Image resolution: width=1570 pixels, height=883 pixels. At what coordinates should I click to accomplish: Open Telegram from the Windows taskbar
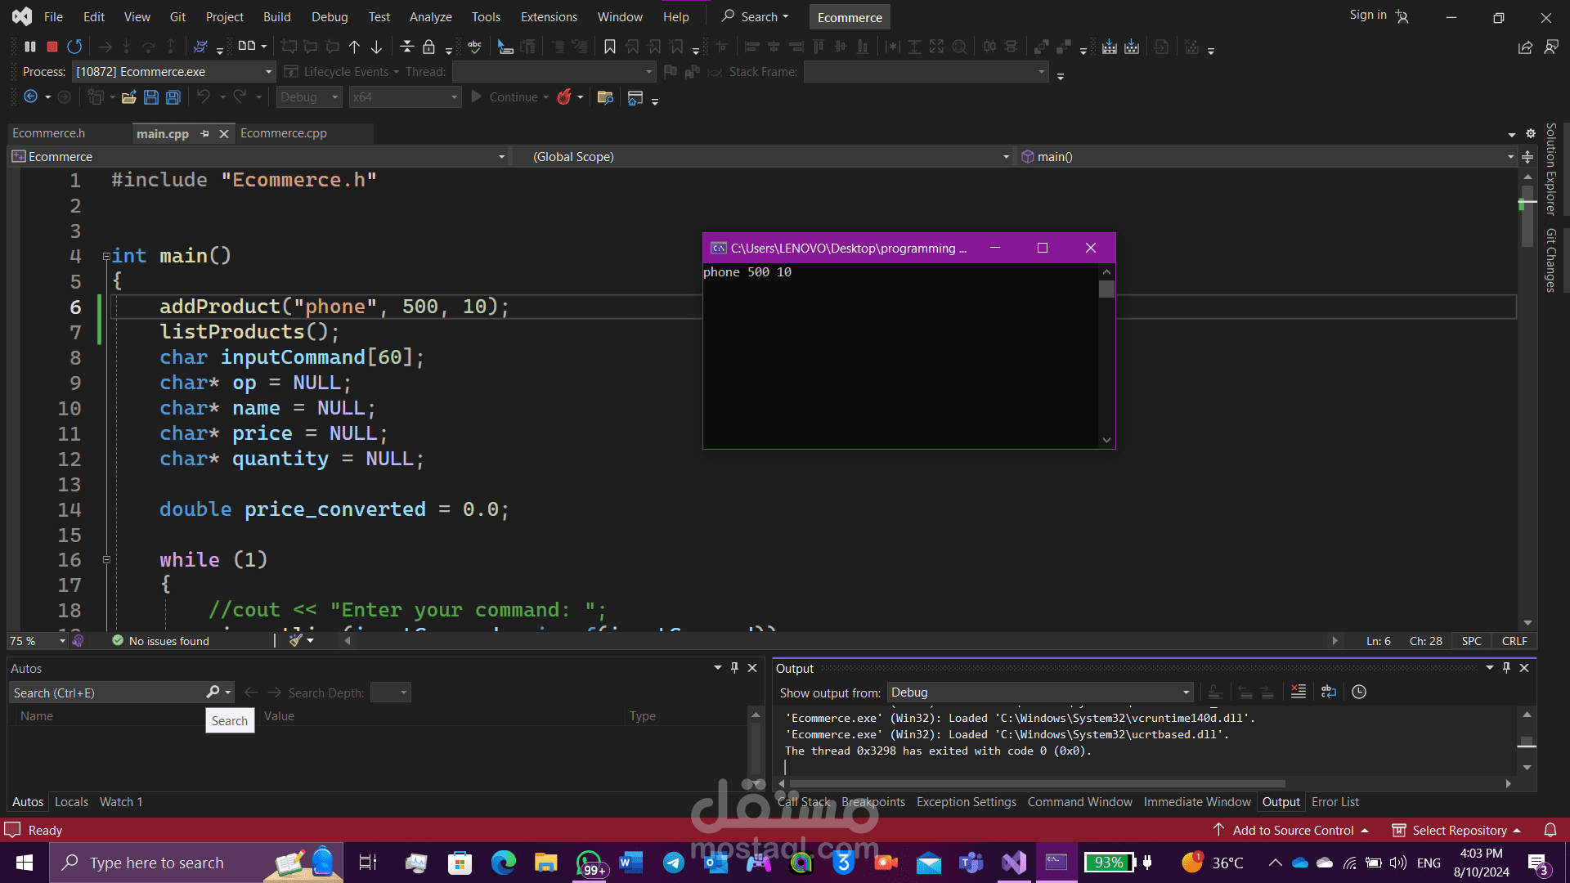pos(673,863)
